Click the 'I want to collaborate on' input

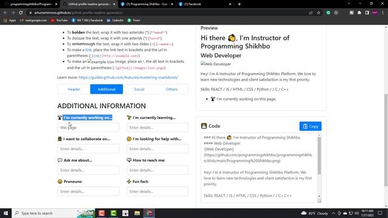[x=89, y=149]
